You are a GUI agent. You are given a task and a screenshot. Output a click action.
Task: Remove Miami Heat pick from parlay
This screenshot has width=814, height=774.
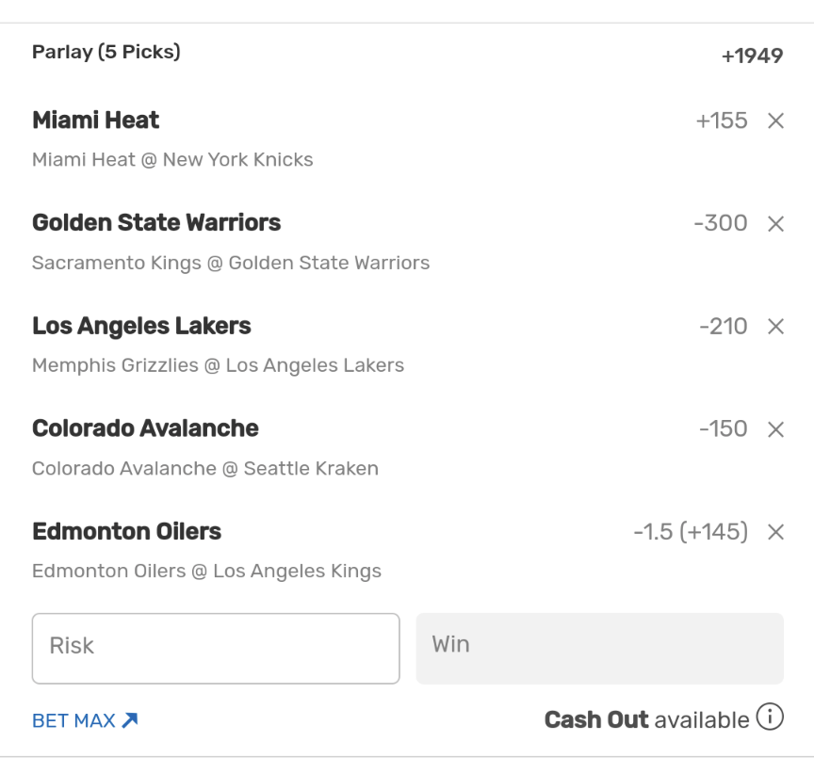coord(775,121)
